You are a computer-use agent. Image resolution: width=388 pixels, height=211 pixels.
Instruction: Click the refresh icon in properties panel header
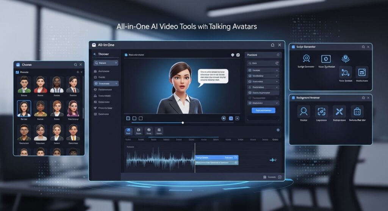tap(278, 55)
